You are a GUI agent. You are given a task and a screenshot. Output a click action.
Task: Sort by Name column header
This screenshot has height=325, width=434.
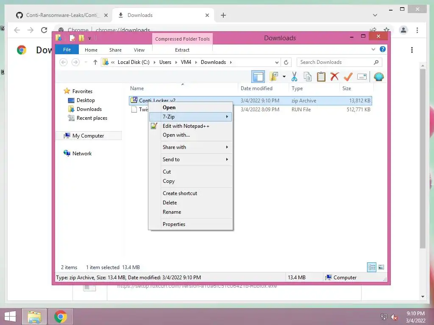(183, 88)
